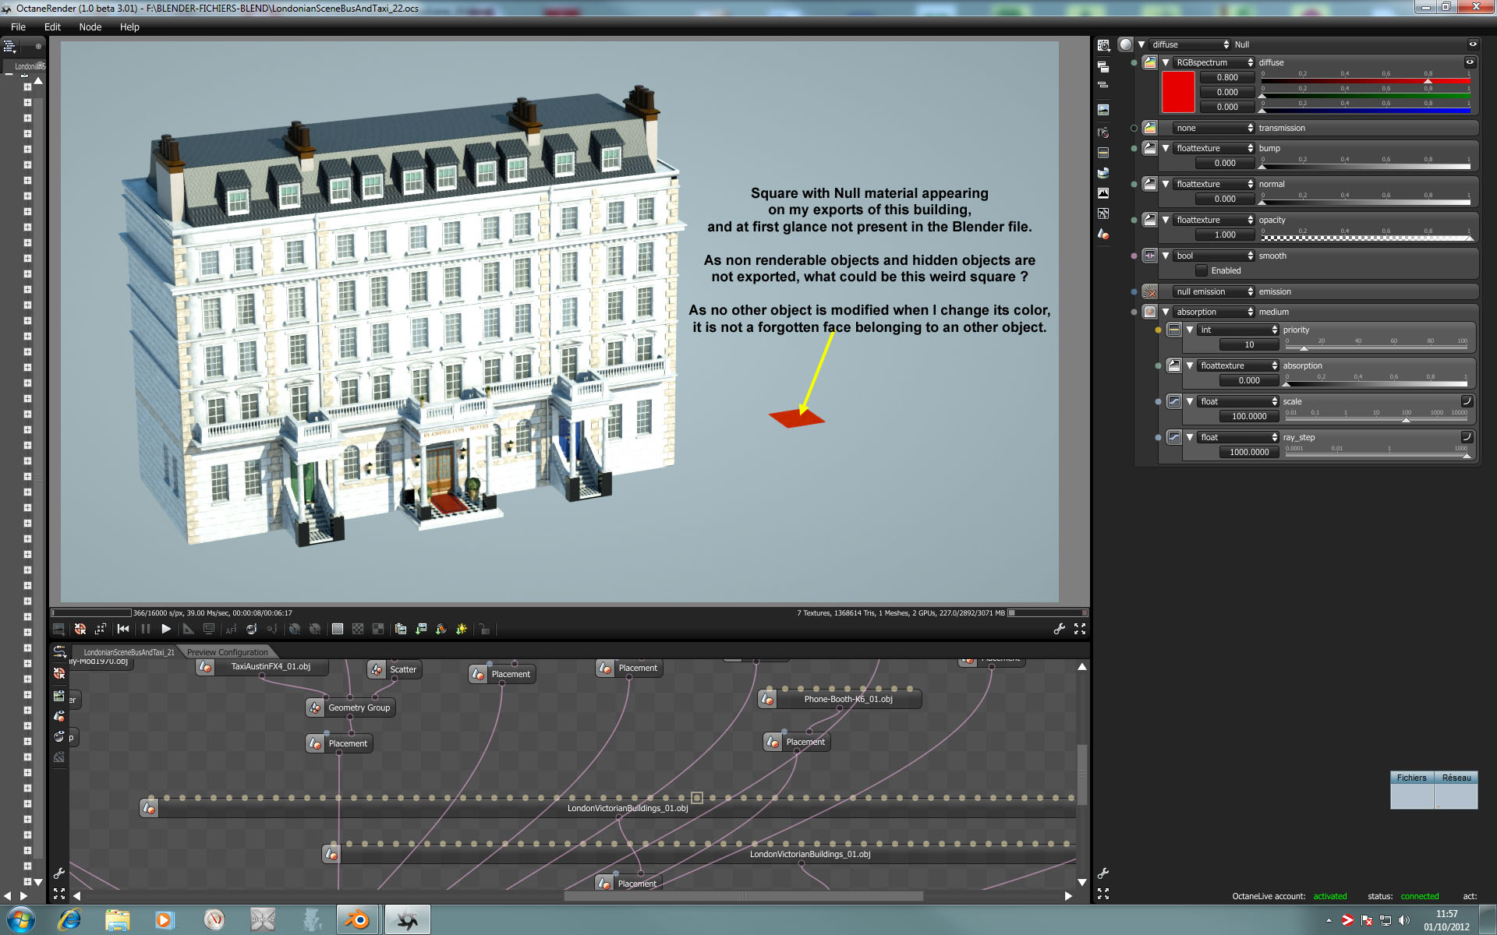Click the save render image icon
Viewport: 1497px width, 935px height.
421,629
